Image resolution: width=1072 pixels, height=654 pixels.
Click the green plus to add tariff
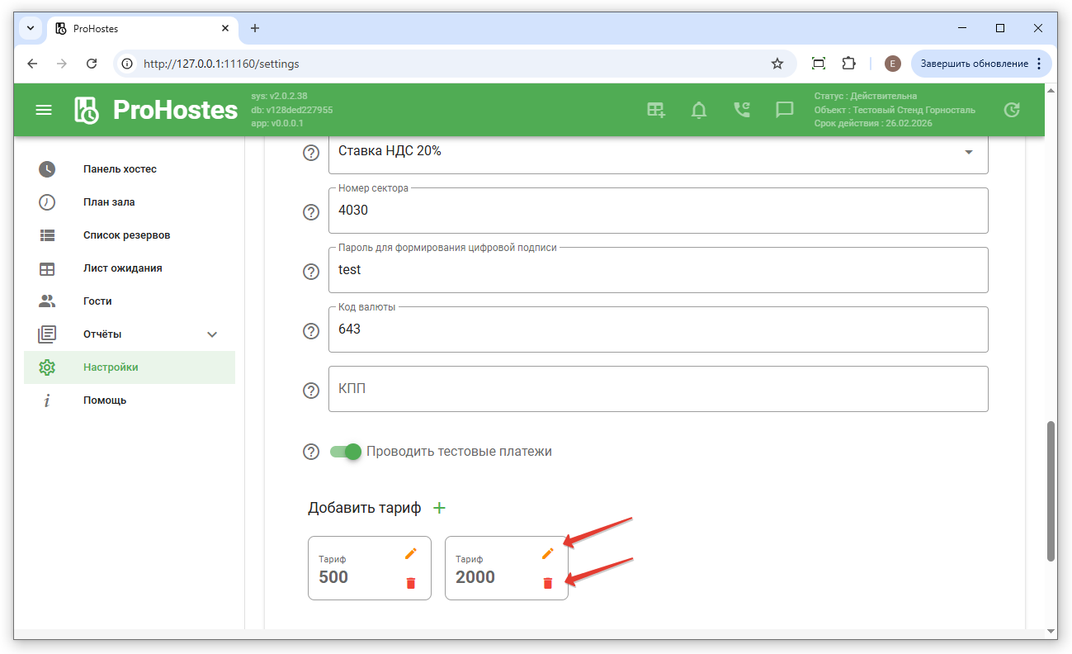point(439,508)
